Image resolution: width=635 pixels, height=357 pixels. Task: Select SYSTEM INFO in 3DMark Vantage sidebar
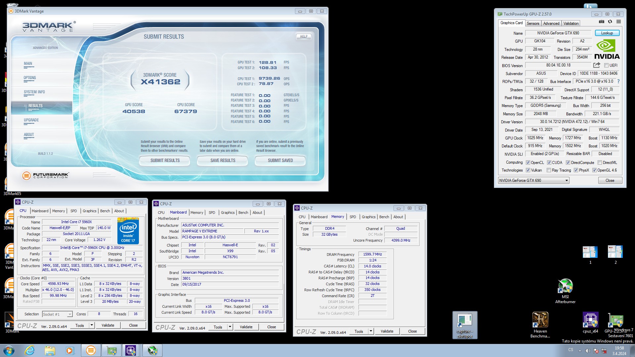click(34, 92)
